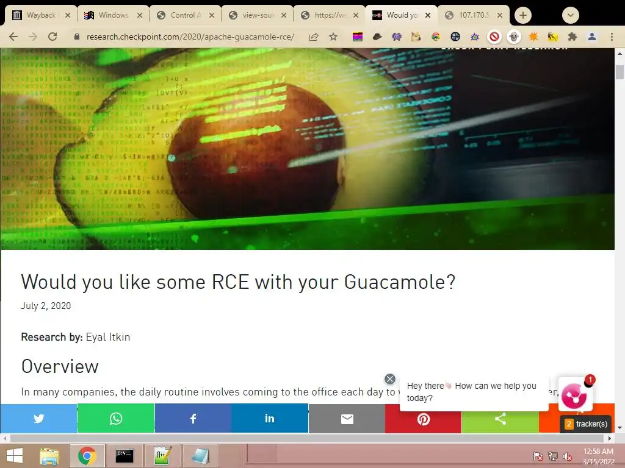Open the striped colorful extension icon
Viewport: 625px width, 468px height.
[x=358, y=37]
